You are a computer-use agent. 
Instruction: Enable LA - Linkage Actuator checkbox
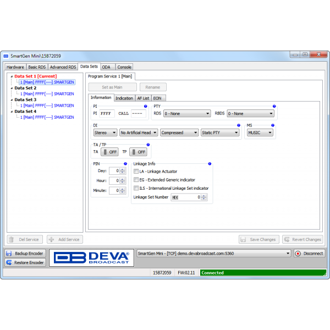click(x=136, y=171)
